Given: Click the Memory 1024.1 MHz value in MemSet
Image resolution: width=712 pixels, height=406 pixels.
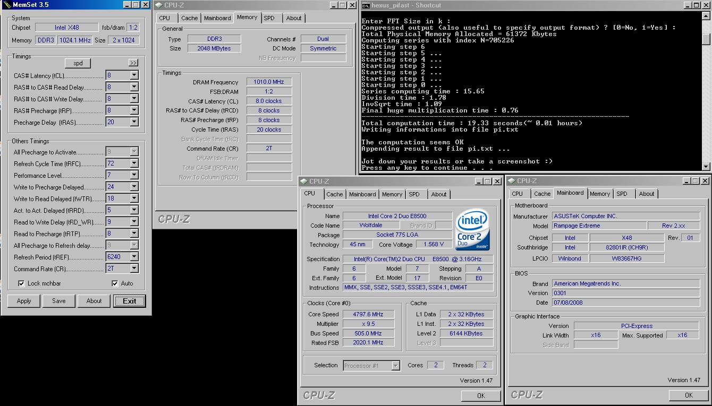Looking at the screenshot, I should coord(74,40).
